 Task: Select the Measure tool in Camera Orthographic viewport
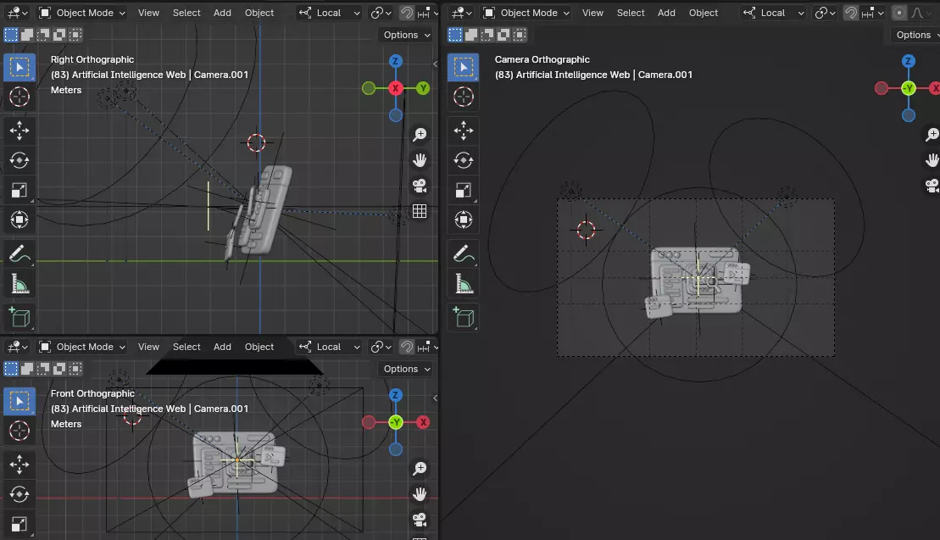[x=464, y=283]
